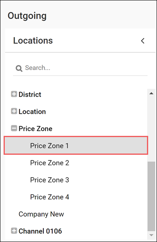This screenshot has height=242, width=157.
Task: Select Company New item
Action: 41,214
